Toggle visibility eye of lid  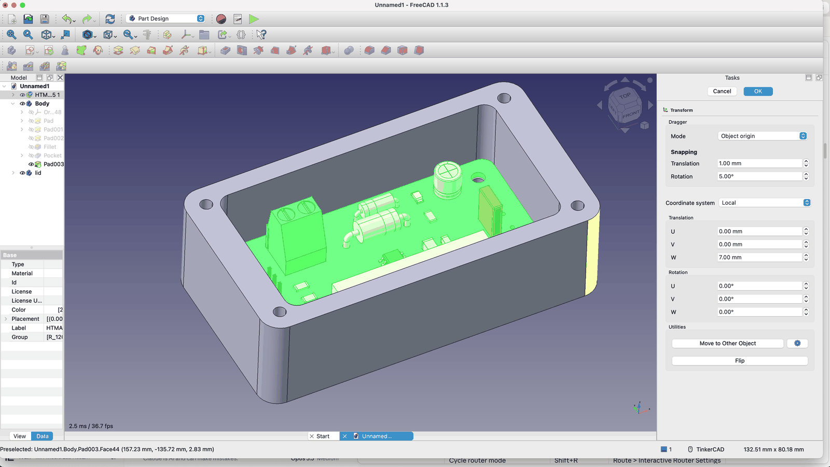point(22,173)
